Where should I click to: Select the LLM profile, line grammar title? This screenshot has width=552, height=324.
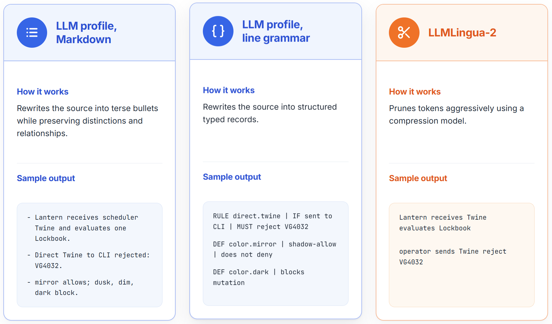276,31
